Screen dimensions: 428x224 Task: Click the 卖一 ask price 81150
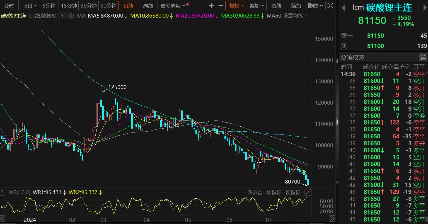375,36
